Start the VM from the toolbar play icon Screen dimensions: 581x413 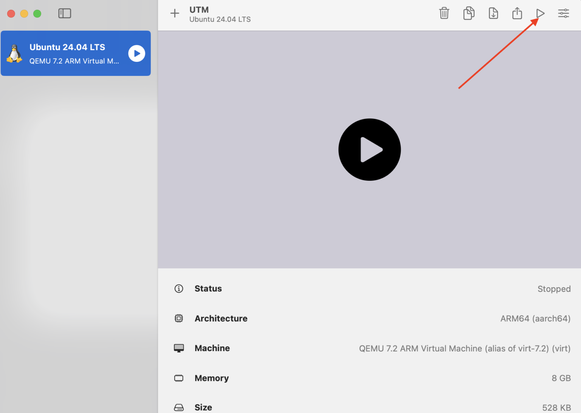tap(540, 14)
